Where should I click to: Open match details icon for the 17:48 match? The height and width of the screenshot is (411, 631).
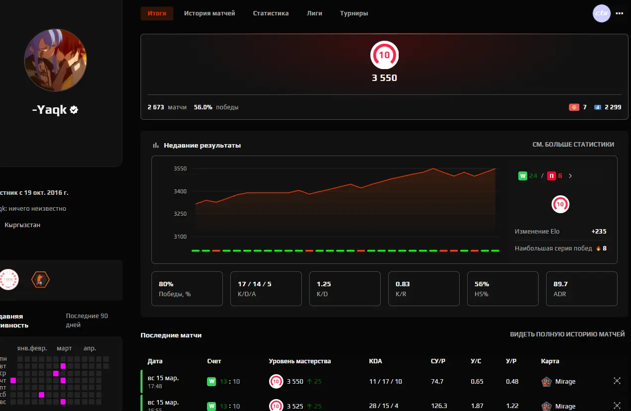point(617,381)
